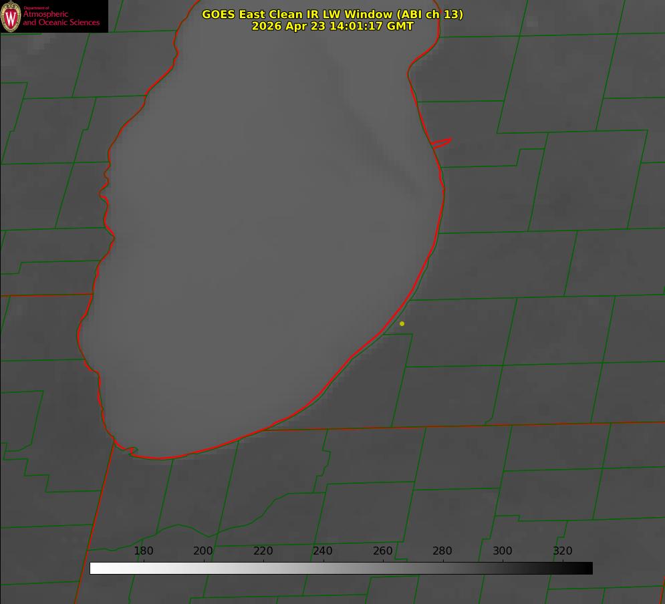Image resolution: width=665 pixels, height=604 pixels.
Task: Click the 320 label on the colorbar
Action: click(x=563, y=551)
